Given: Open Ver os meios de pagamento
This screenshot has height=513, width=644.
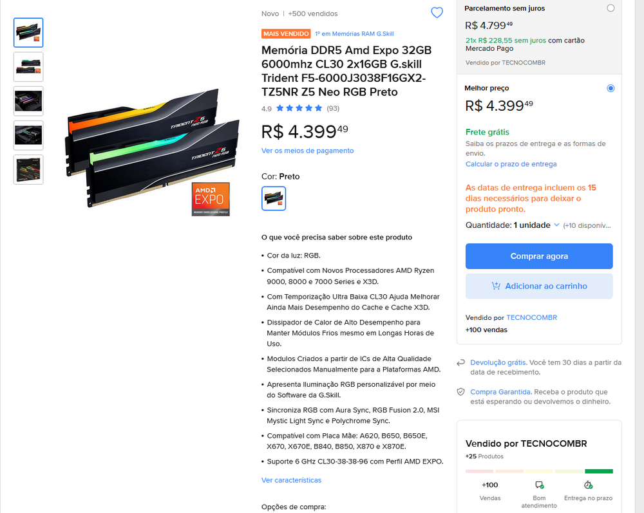Looking at the screenshot, I should click(307, 151).
